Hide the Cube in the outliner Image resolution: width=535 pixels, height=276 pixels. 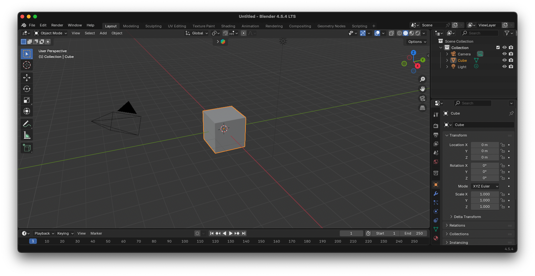tap(504, 60)
